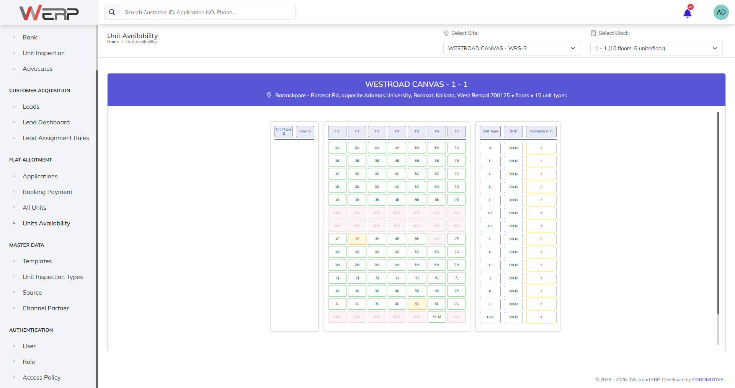Open Channel Partner page
Image resolution: width=735 pixels, height=388 pixels.
click(46, 308)
